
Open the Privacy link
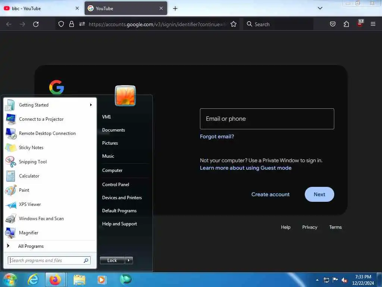tap(310, 227)
